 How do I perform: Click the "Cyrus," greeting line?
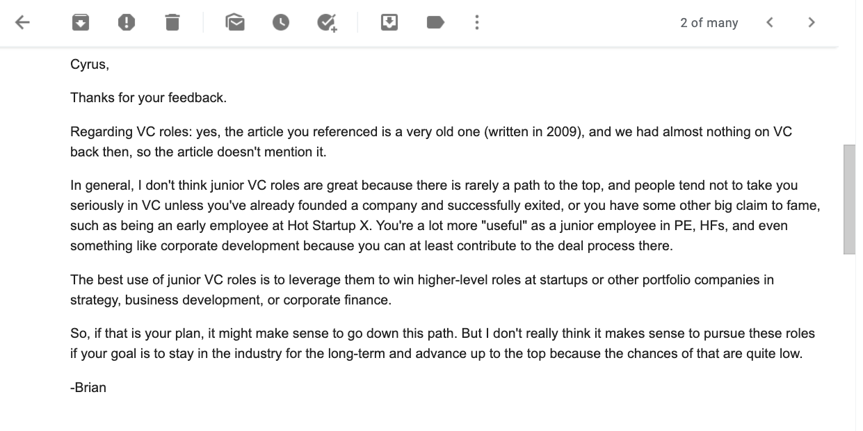tap(90, 65)
